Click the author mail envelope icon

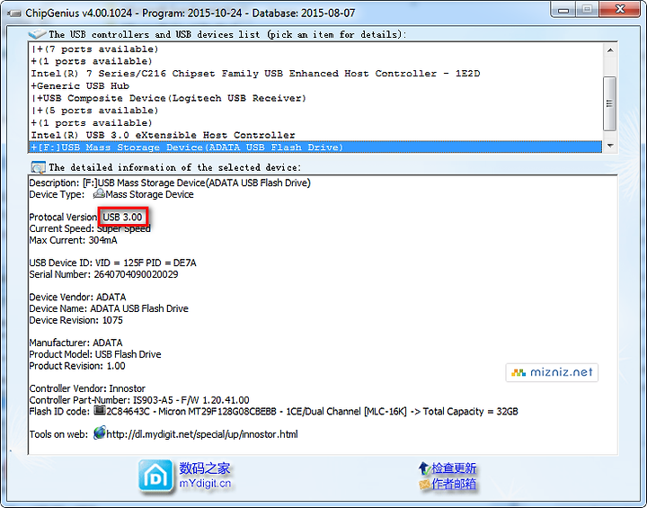click(424, 484)
